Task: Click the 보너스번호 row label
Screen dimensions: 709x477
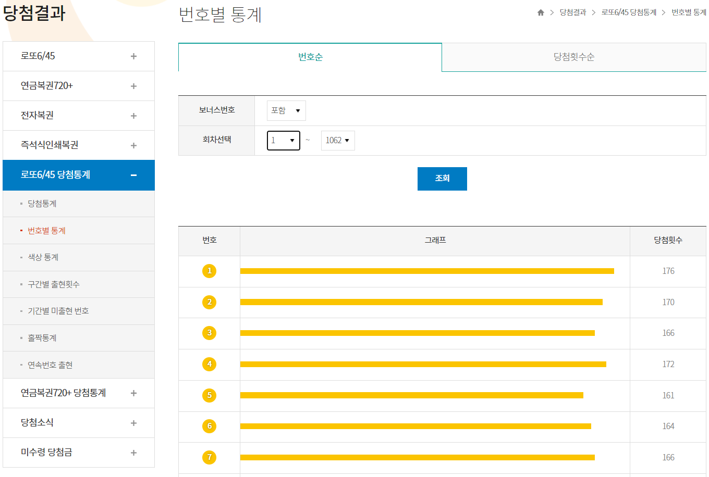Action: click(x=217, y=110)
